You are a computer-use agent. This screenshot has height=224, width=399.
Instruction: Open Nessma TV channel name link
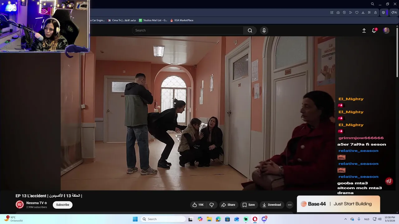tap(35, 203)
